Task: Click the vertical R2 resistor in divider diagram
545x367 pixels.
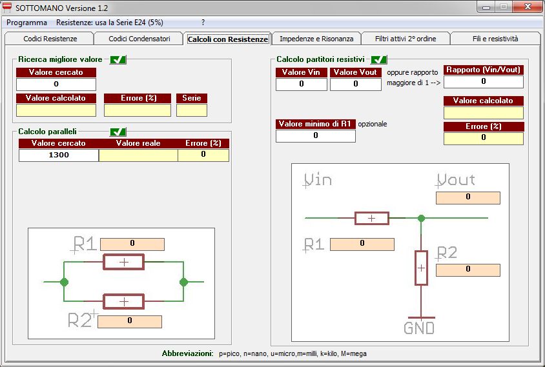Action: (421, 267)
